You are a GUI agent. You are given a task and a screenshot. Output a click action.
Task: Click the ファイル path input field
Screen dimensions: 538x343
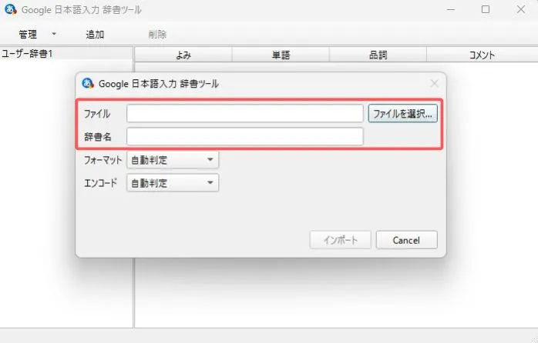click(245, 113)
